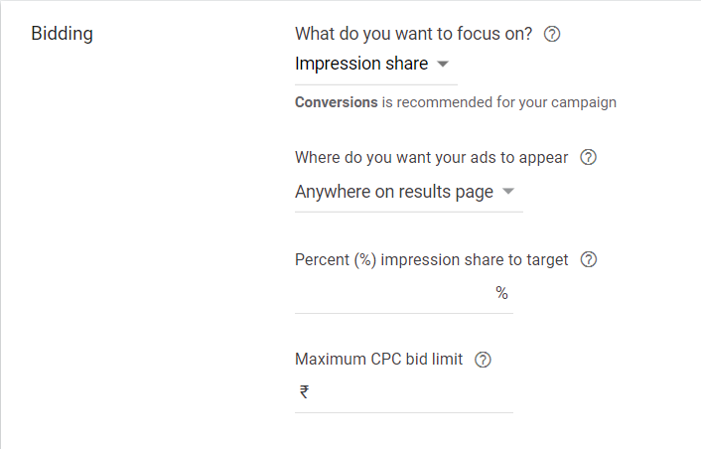
Task: Open help for percent impression share target
Action: click(x=589, y=260)
